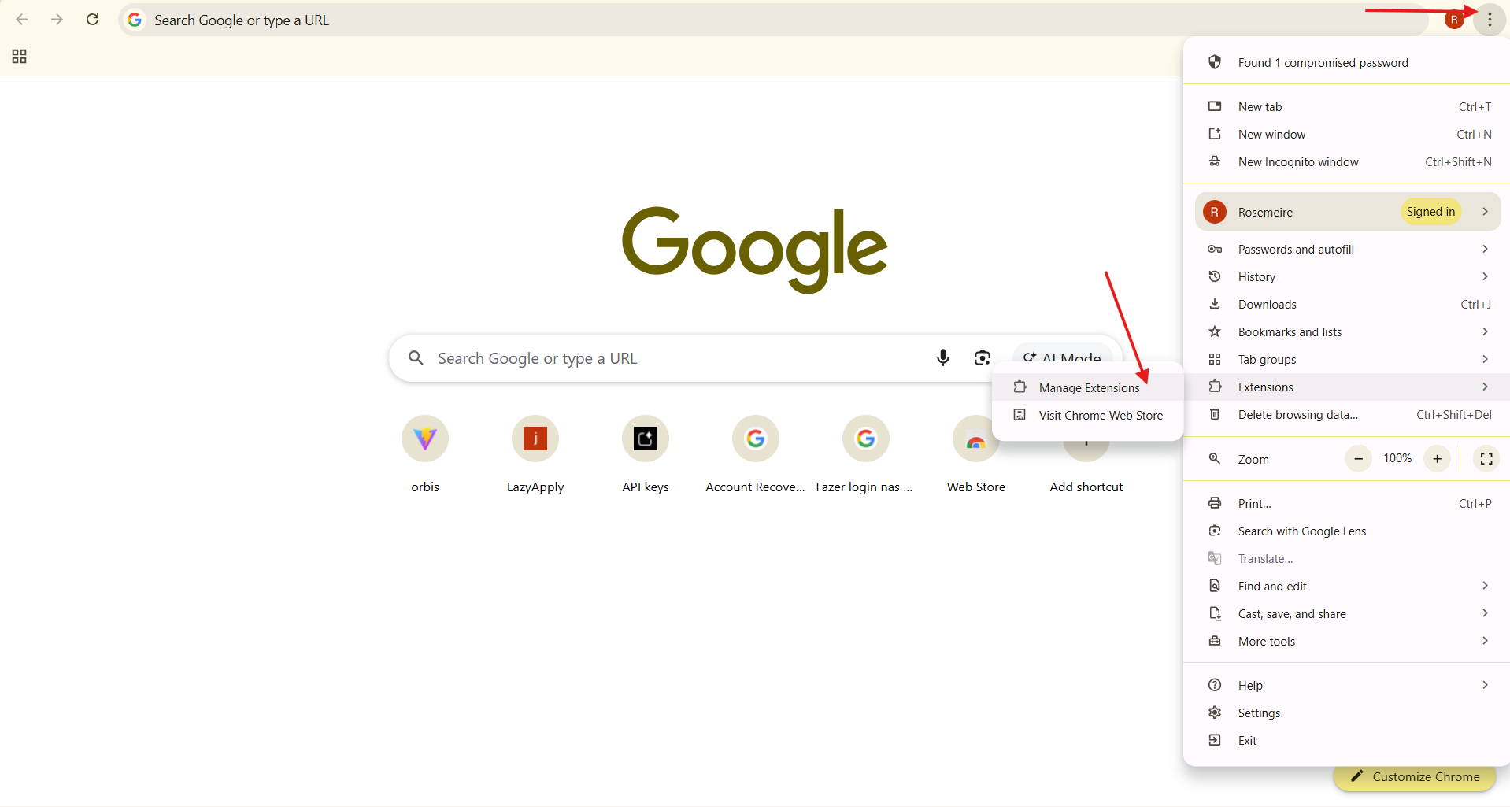The image size is (1510, 807).
Task: Click the Customize Chrome button
Action: click(x=1415, y=776)
